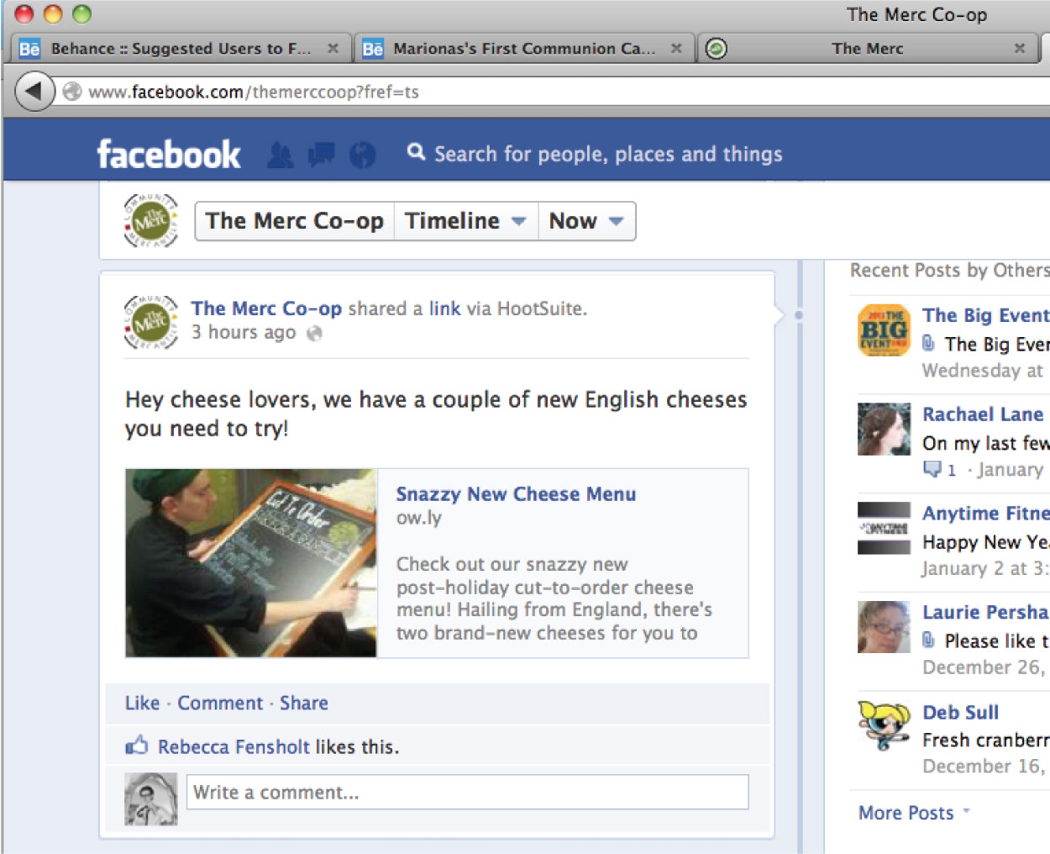Click the Anytime Fitness thumbnail
The height and width of the screenshot is (854, 1050).
(884, 529)
